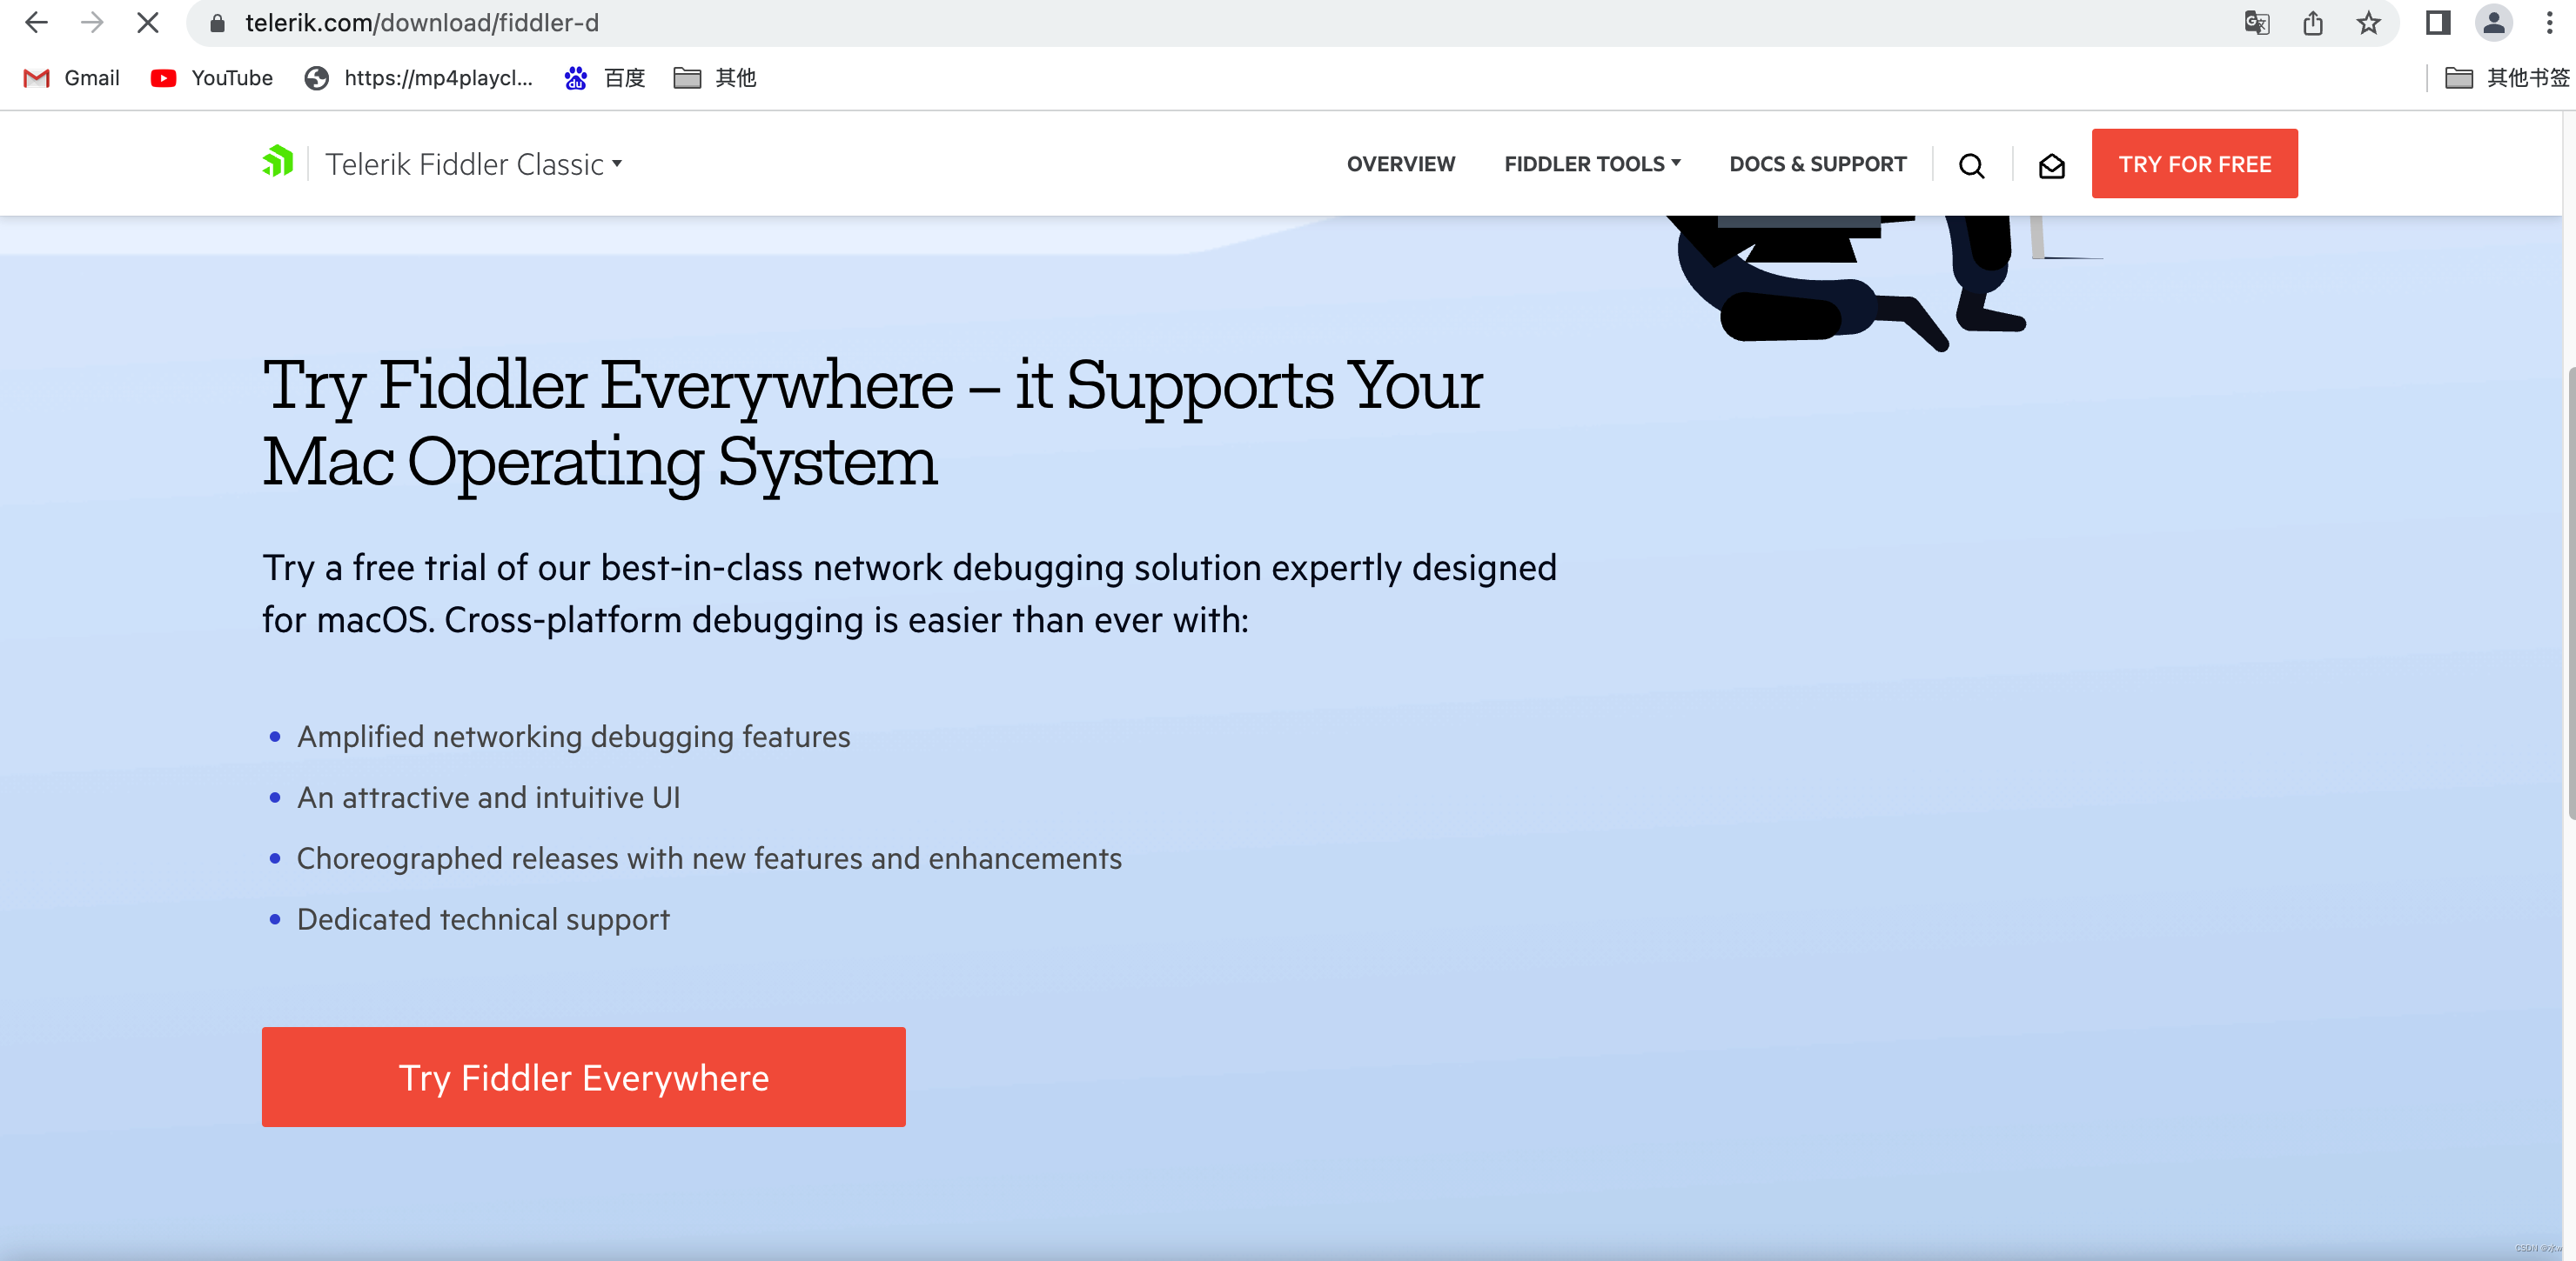Open Chrome three-dot menu
The image size is (2576, 1261).
(x=2549, y=22)
